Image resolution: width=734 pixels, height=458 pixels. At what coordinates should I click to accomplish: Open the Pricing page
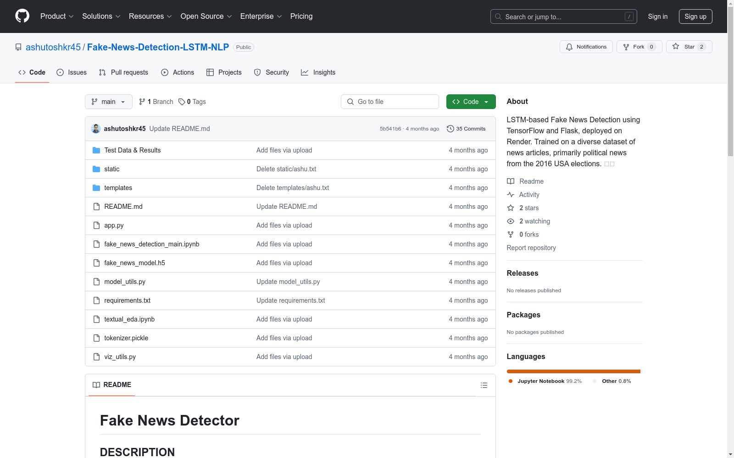point(301,16)
